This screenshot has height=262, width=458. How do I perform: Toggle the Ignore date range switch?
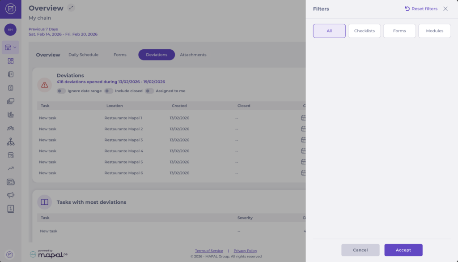(x=61, y=91)
